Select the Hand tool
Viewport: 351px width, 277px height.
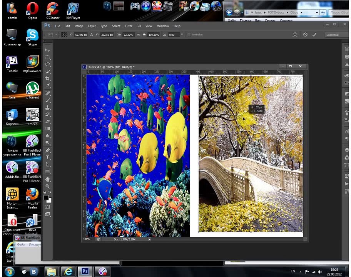click(47, 179)
